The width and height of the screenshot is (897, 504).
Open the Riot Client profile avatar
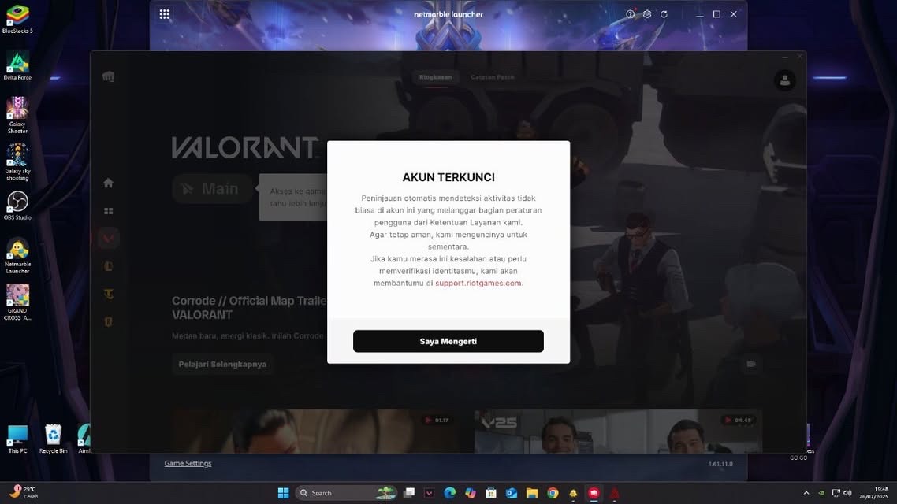tap(784, 80)
